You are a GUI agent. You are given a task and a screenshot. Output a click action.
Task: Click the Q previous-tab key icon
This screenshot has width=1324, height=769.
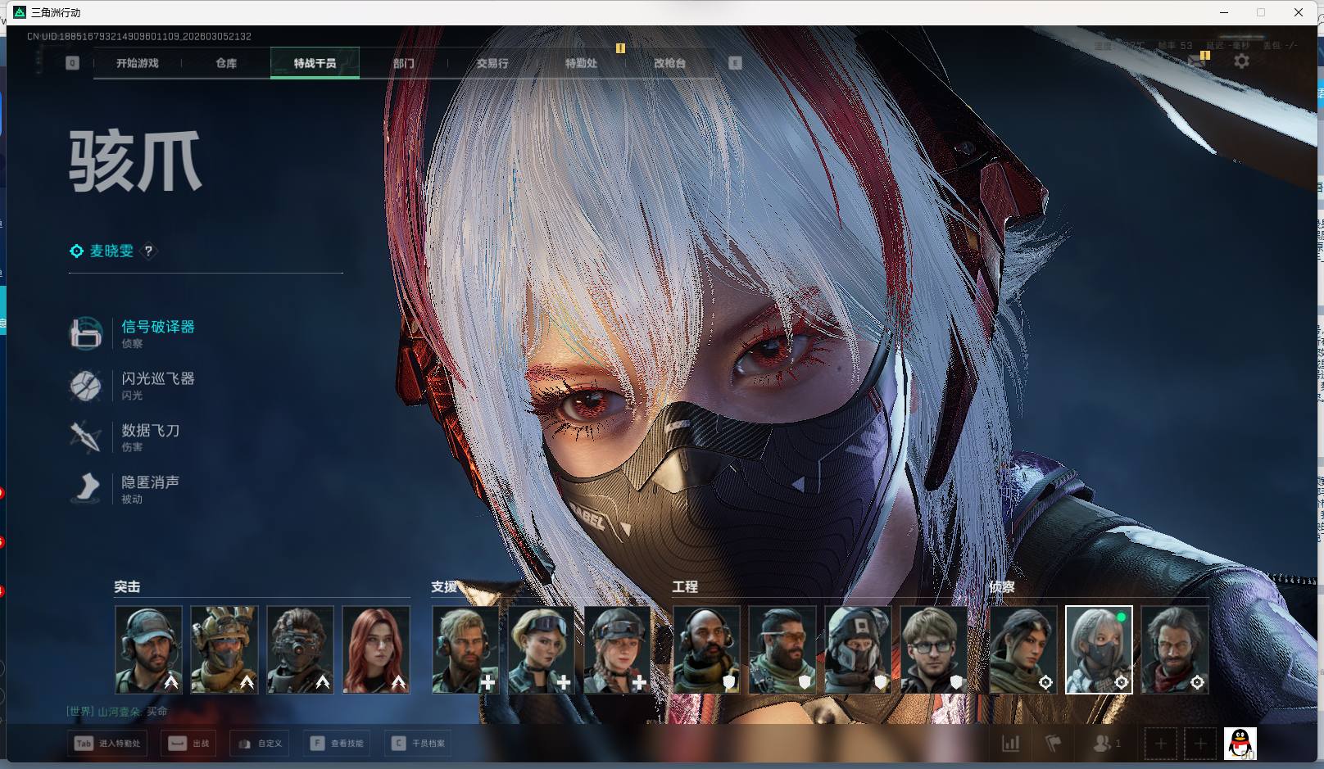click(x=72, y=63)
